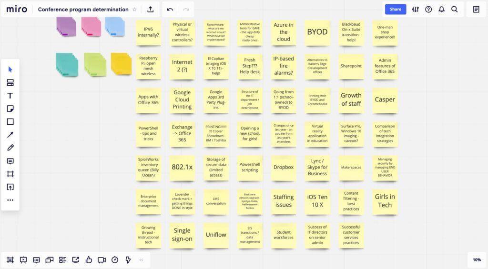Open the miro logo home link
Image resolution: width=488 pixels, height=269 pixels.
click(17, 9)
